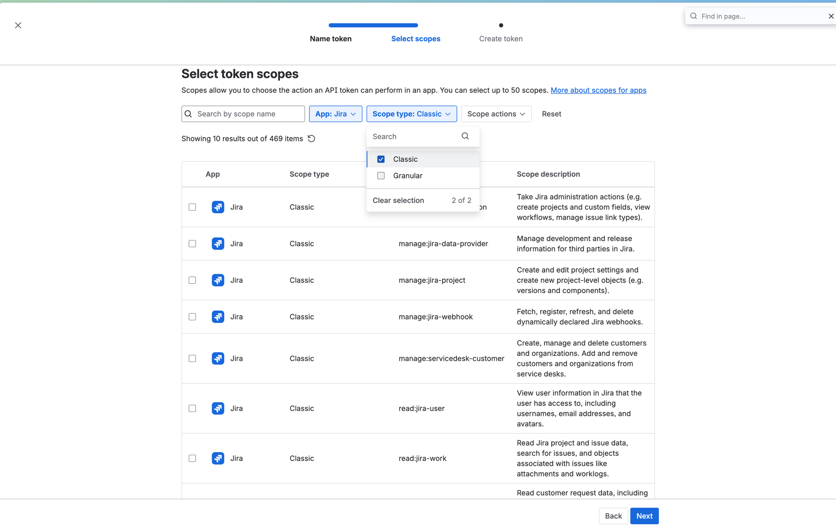
Task: Proceed with the Next button
Action: point(644,516)
